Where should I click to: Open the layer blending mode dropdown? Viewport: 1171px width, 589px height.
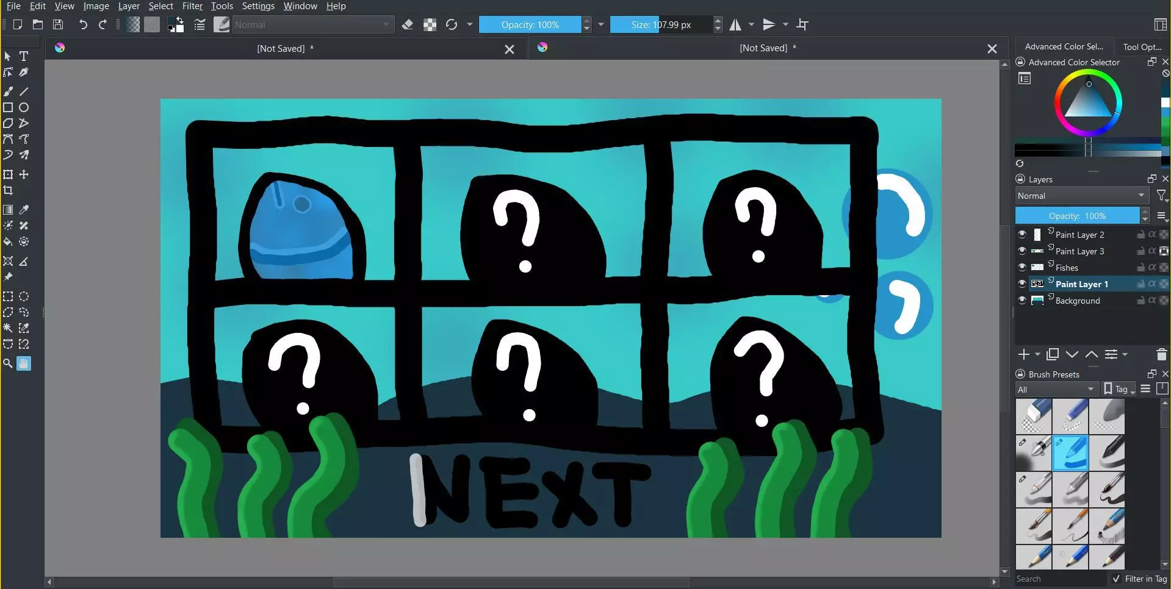coord(1081,196)
